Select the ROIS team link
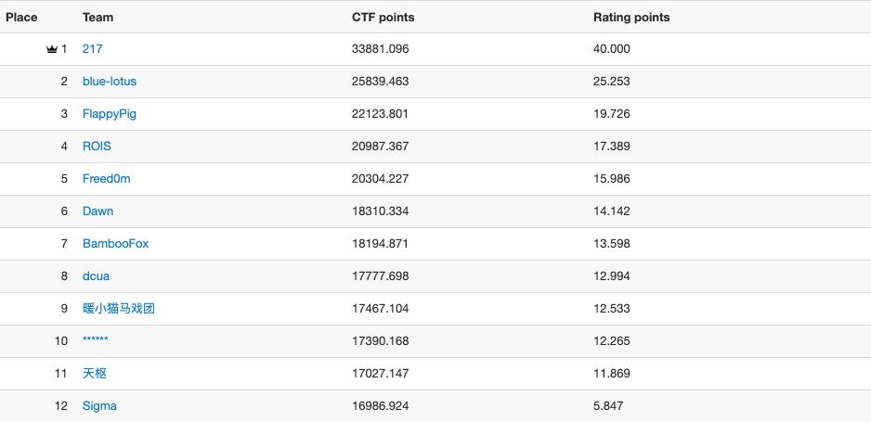The height and width of the screenshot is (422, 871). click(x=97, y=147)
